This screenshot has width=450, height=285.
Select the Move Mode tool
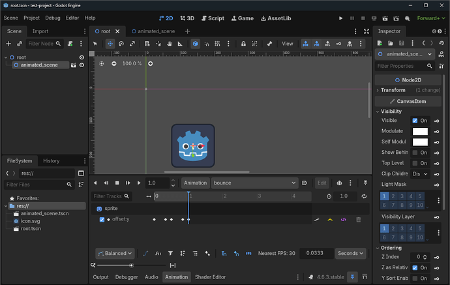tap(110, 44)
